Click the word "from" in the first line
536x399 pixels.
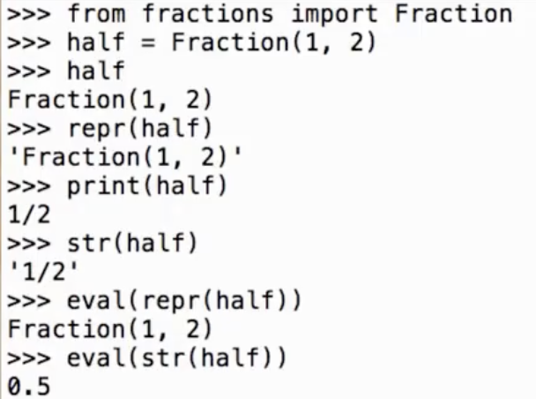point(97,14)
